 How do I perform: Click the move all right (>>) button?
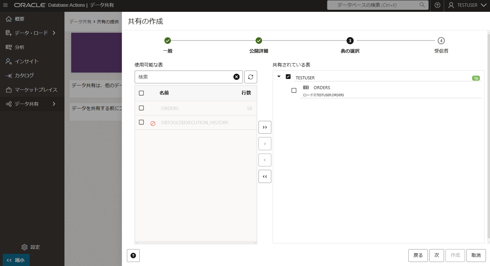(265, 127)
